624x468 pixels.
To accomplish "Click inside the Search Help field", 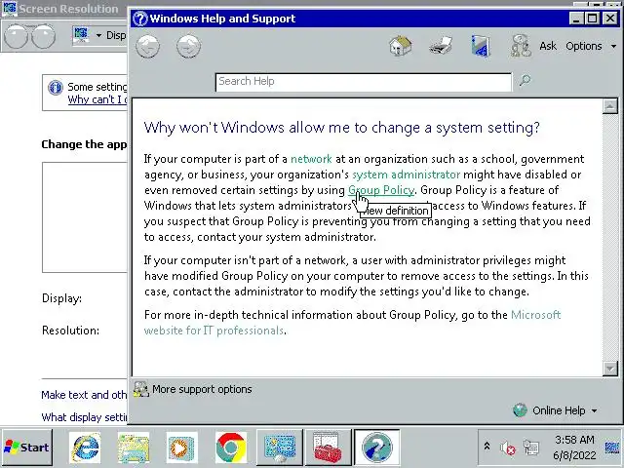I will click(x=364, y=82).
